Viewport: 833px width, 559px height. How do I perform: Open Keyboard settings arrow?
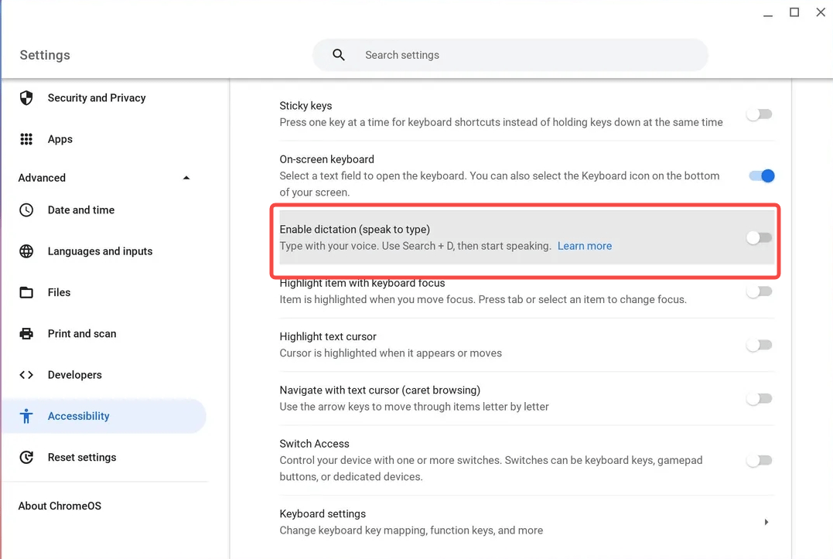[x=766, y=522]
